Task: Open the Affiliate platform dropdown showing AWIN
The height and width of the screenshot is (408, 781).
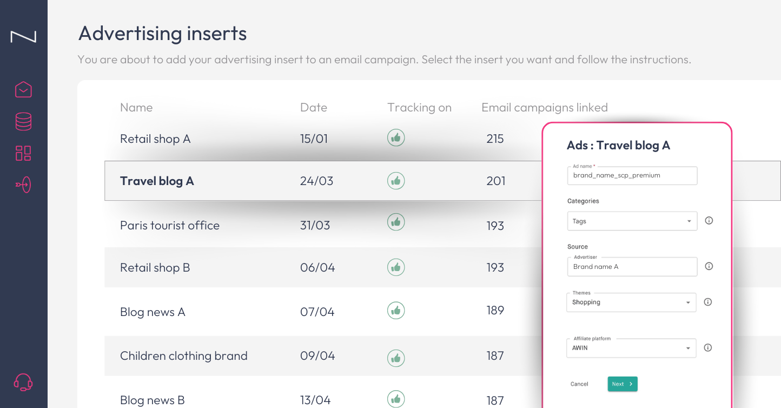Action: pos(631,348)
